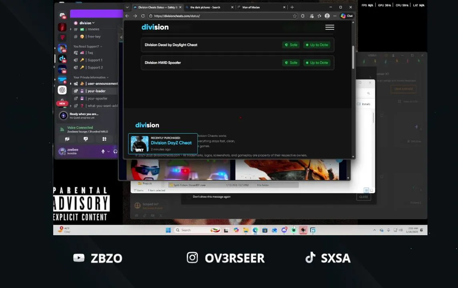This screenshot has width=458, height=288.
Task: Switch to the Man of Medan tab
Action: point(261,7)
